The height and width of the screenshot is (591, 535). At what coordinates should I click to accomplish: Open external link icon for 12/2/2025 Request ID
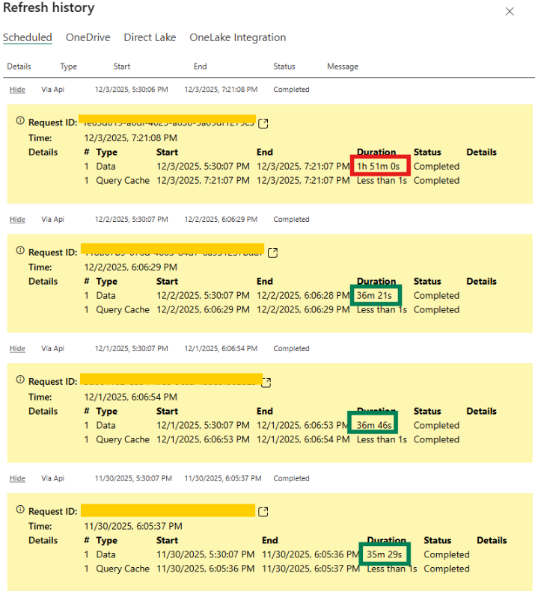[272, 253]
